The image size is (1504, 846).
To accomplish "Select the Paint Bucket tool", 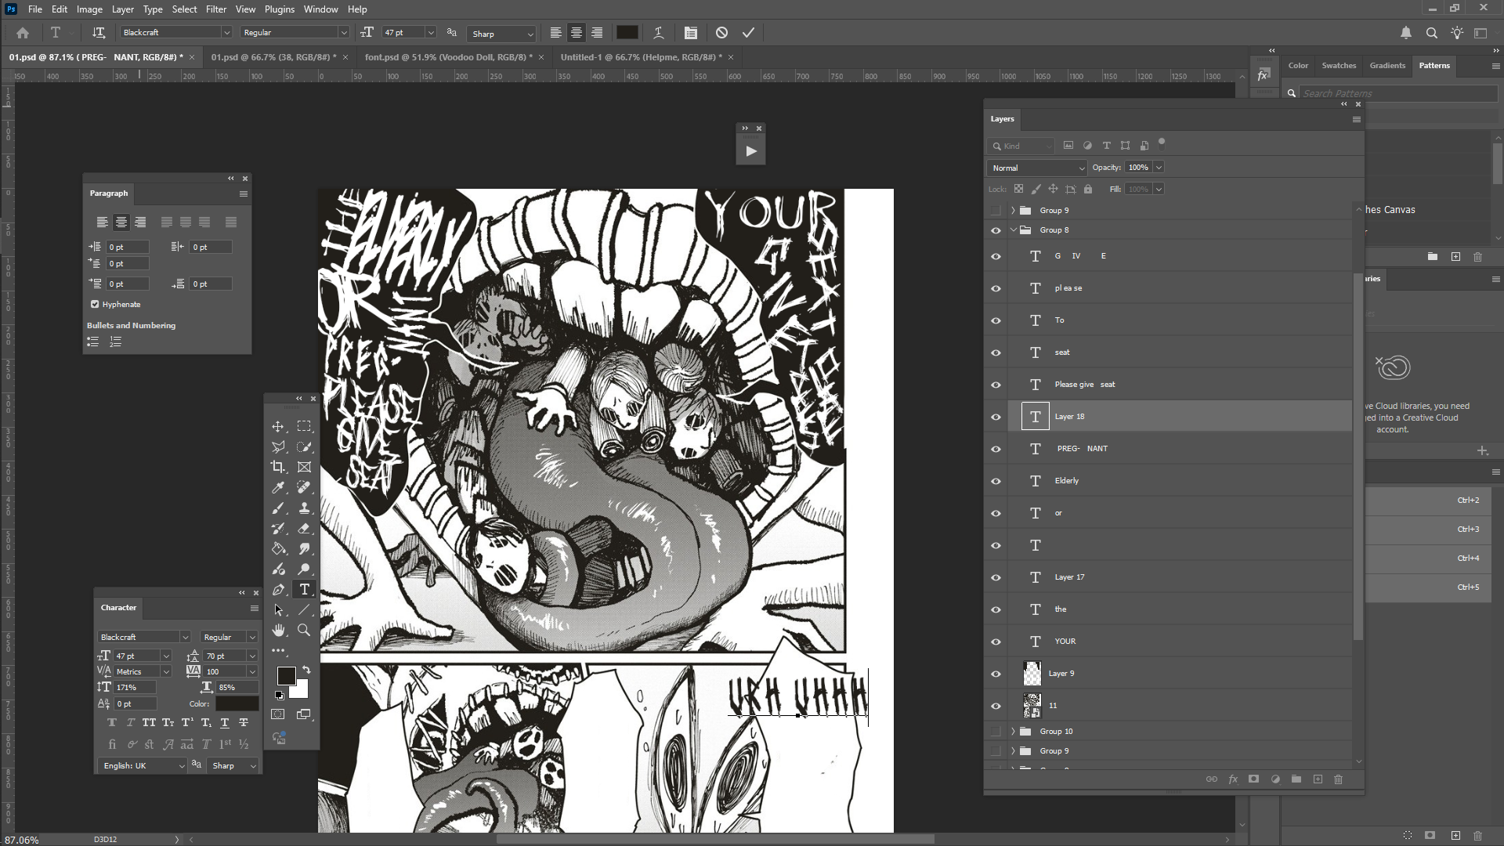I will 278,549.
